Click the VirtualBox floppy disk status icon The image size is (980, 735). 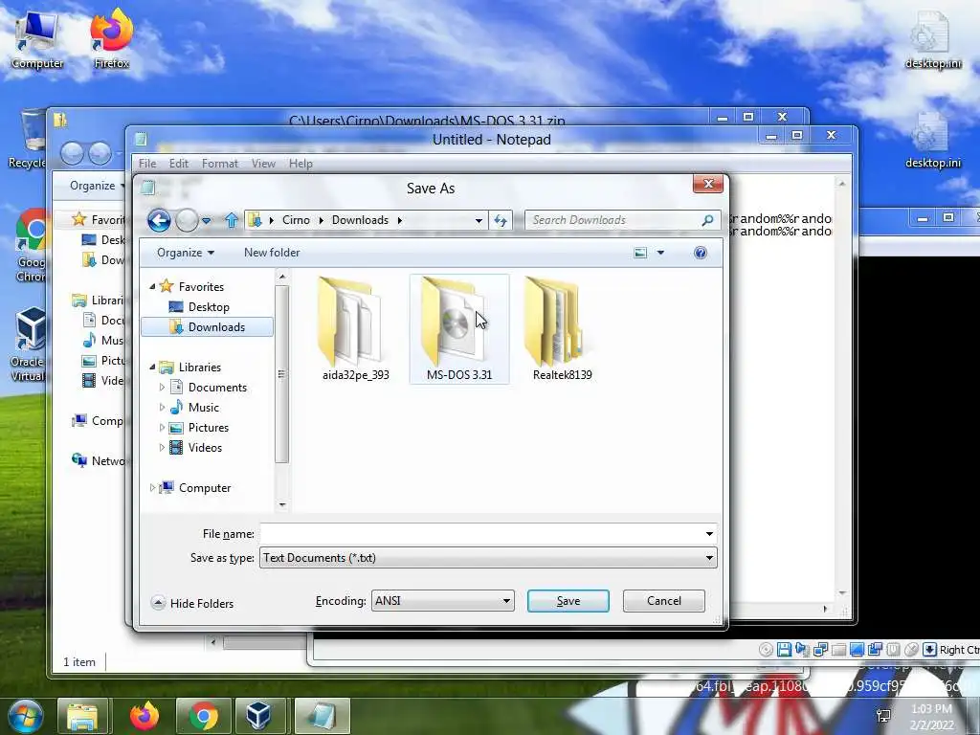(x=784, y=650)
